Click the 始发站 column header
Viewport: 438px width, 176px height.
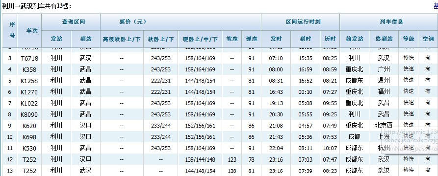tap(355, 39)
